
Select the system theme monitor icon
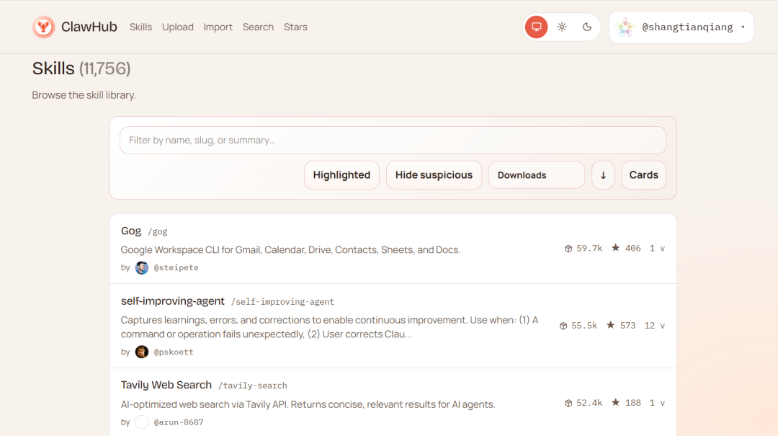(x=537, y=27)
